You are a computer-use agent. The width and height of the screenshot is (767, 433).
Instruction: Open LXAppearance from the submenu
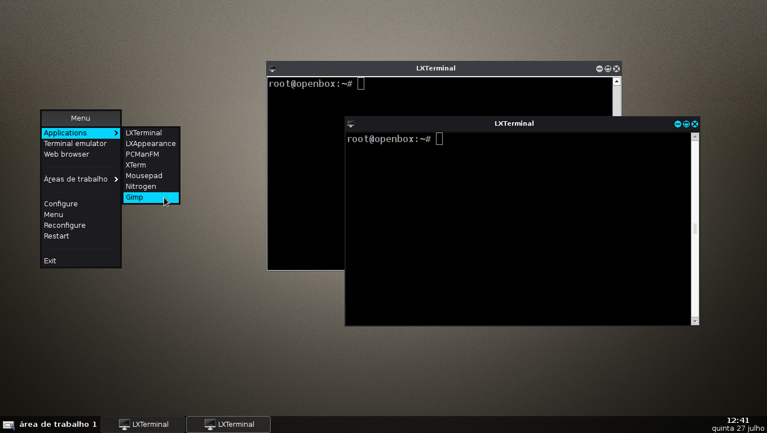coord(150,143)
